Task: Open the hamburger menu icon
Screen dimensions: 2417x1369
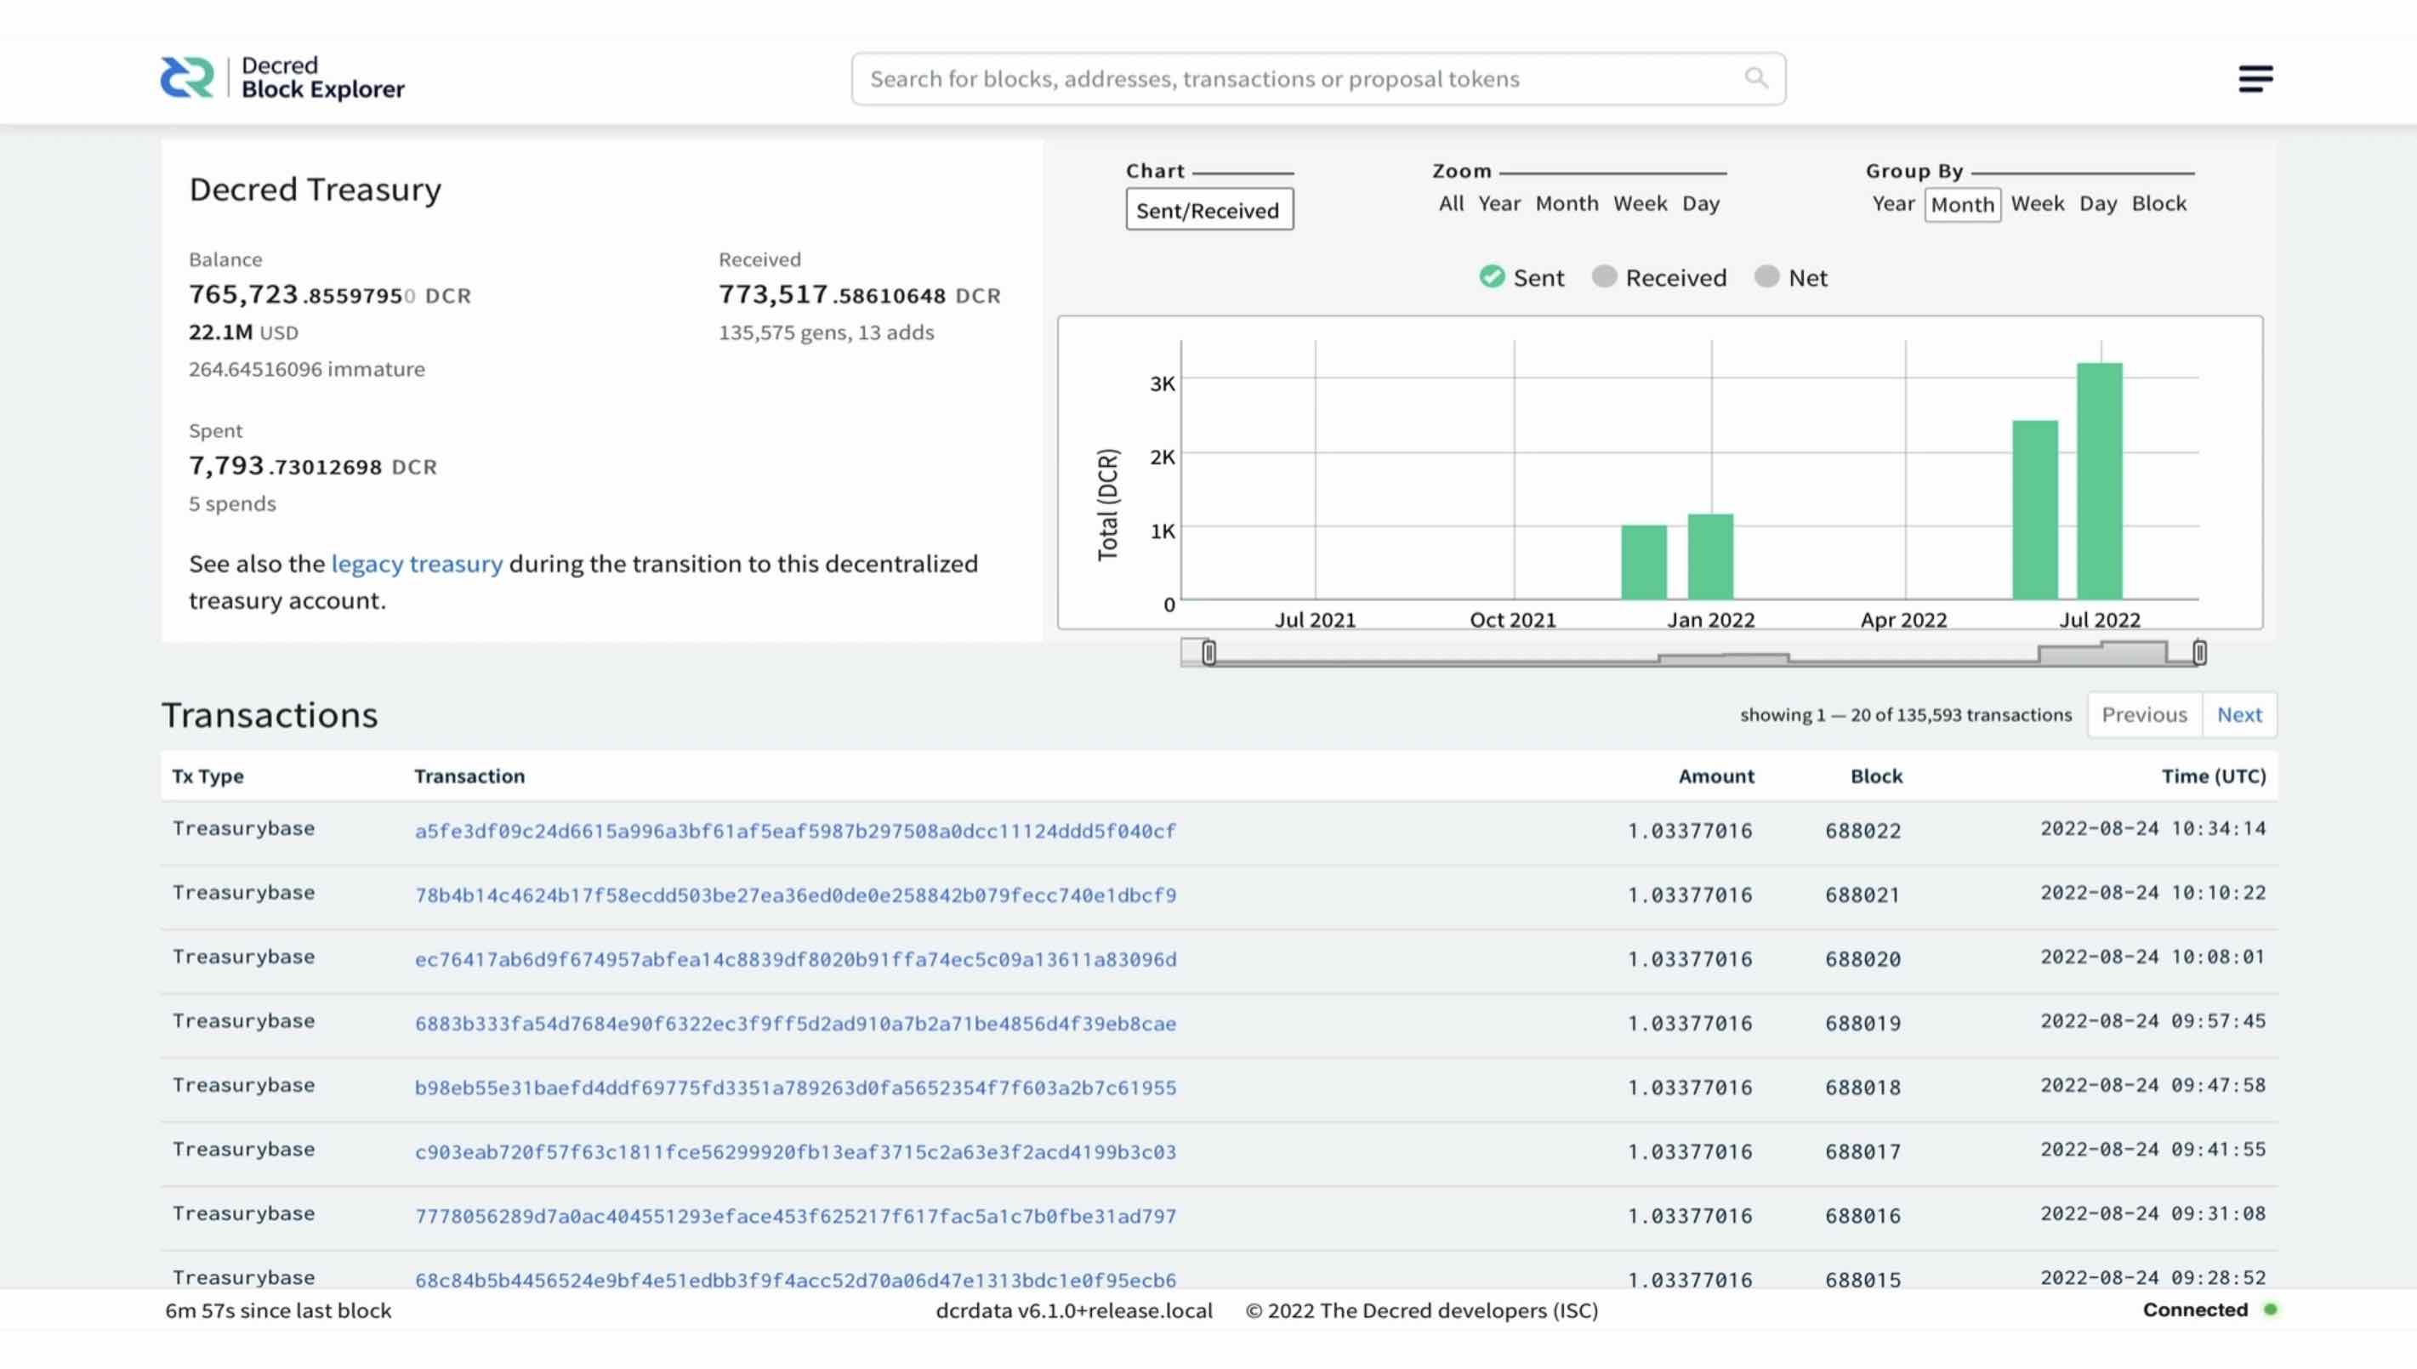Action: [x=2255, y=78]
